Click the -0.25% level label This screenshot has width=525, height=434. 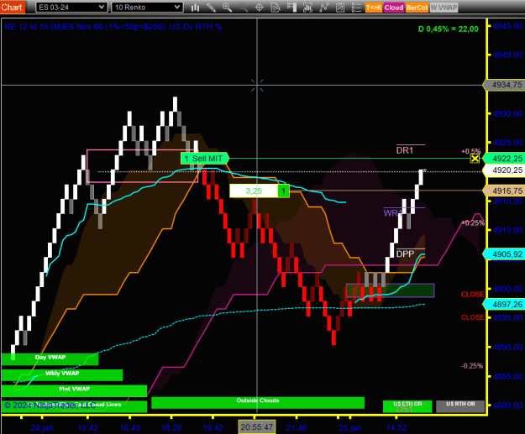click(472, 366)
